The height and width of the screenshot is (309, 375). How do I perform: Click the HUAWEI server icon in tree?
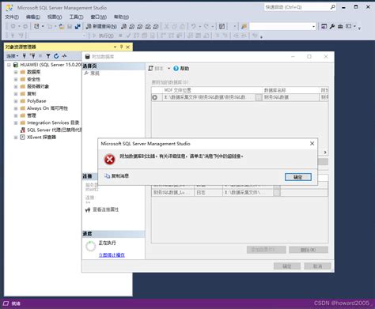point(16,65)
